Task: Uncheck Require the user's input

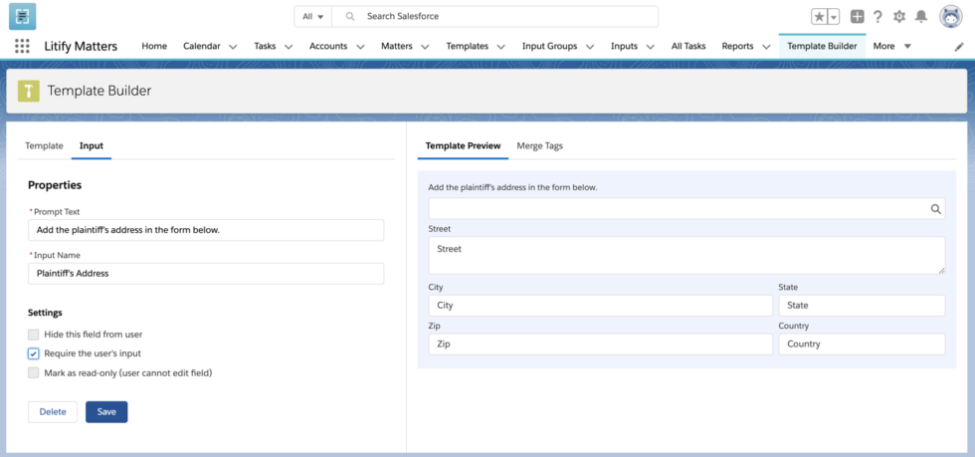Action: point(34,353)
